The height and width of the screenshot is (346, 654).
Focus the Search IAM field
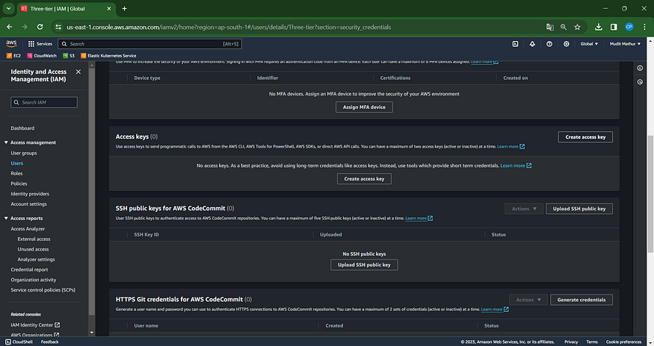(44, 102)
